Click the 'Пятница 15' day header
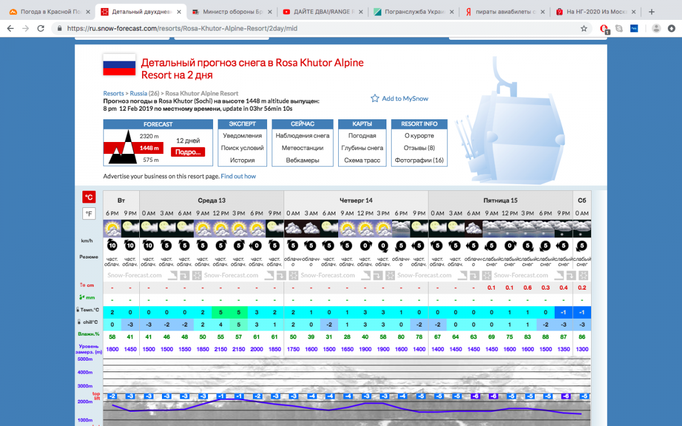 501,200
